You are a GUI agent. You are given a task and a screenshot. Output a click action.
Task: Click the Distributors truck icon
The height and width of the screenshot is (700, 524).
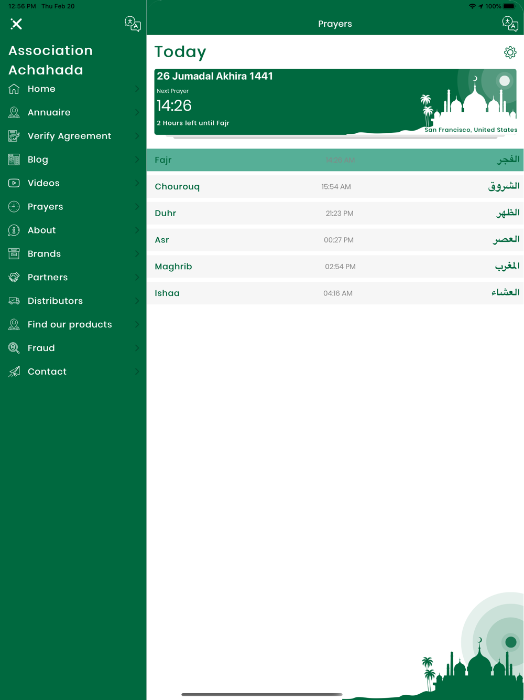click(x=14, y=301)
